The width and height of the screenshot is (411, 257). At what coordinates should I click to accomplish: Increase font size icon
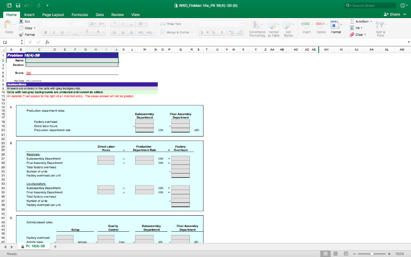point(93,24)
